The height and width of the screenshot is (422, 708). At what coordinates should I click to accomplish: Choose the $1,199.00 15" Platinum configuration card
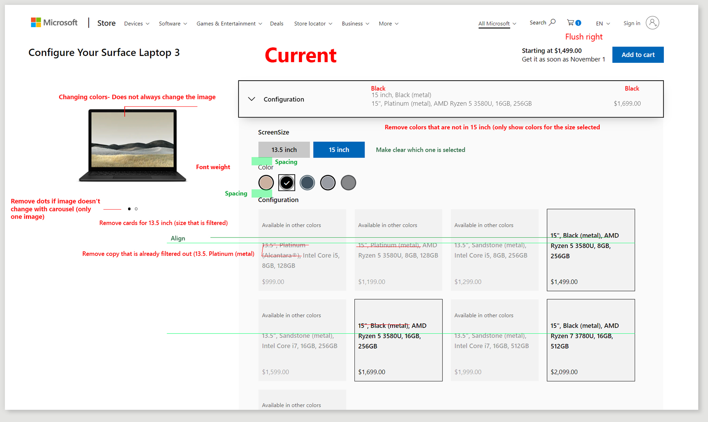tap(398, 250)
